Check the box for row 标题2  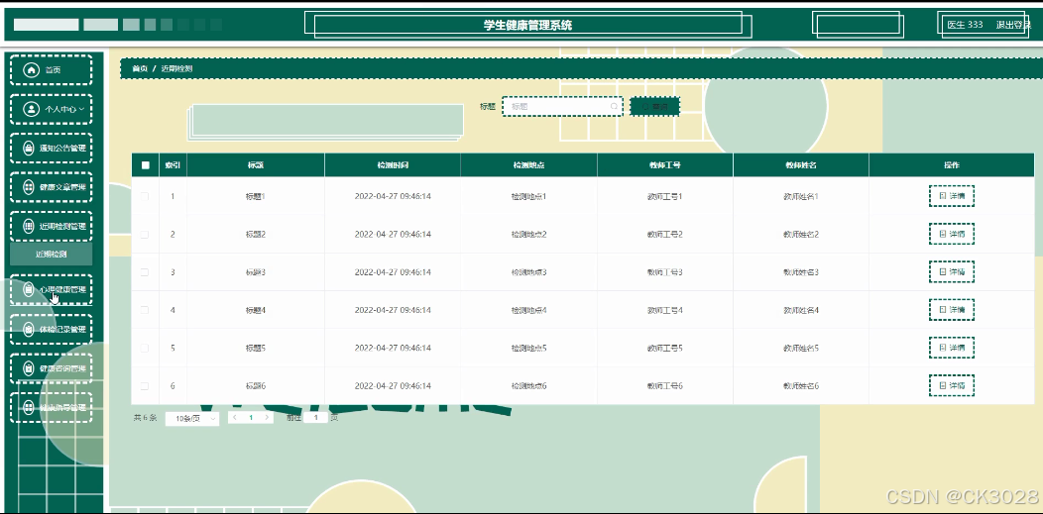coord(145,235)
